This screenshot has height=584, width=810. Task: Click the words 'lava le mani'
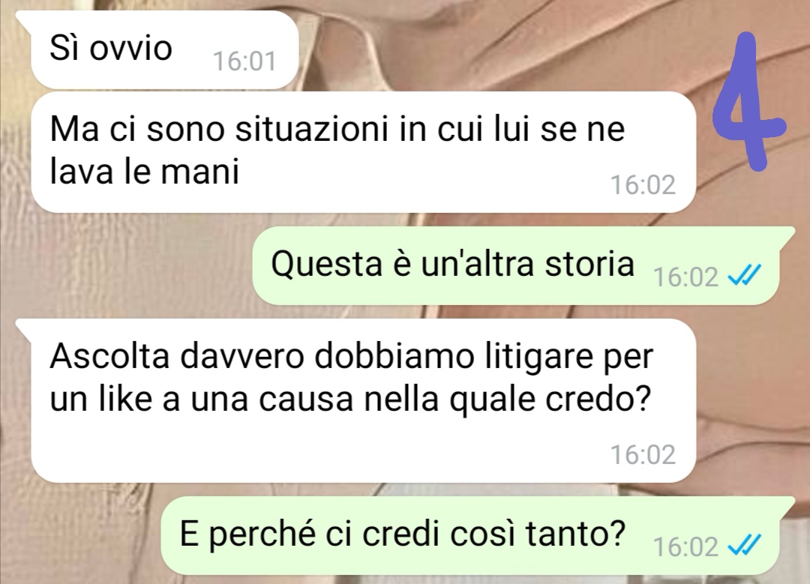tap(145, 170)
